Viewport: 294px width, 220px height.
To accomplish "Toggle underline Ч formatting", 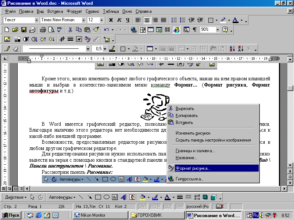I will [128, 20].
